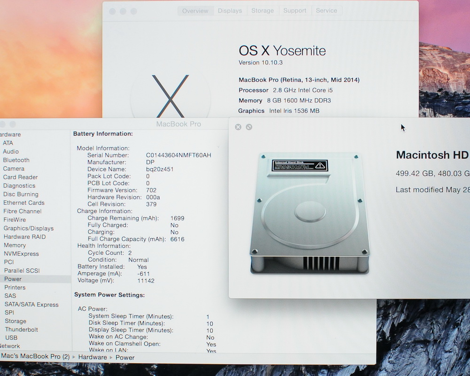Click Memory 8 GB 1600 MHz DDR3 line
The image size is (470, 376).
(285, 101)
